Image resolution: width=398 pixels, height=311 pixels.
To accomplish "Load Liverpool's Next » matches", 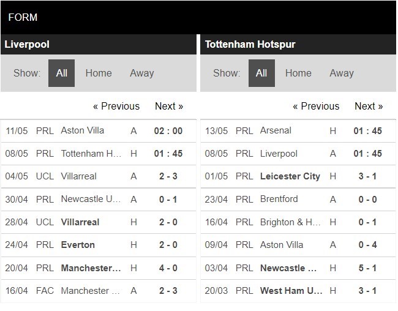I will [x=169, y=106].
